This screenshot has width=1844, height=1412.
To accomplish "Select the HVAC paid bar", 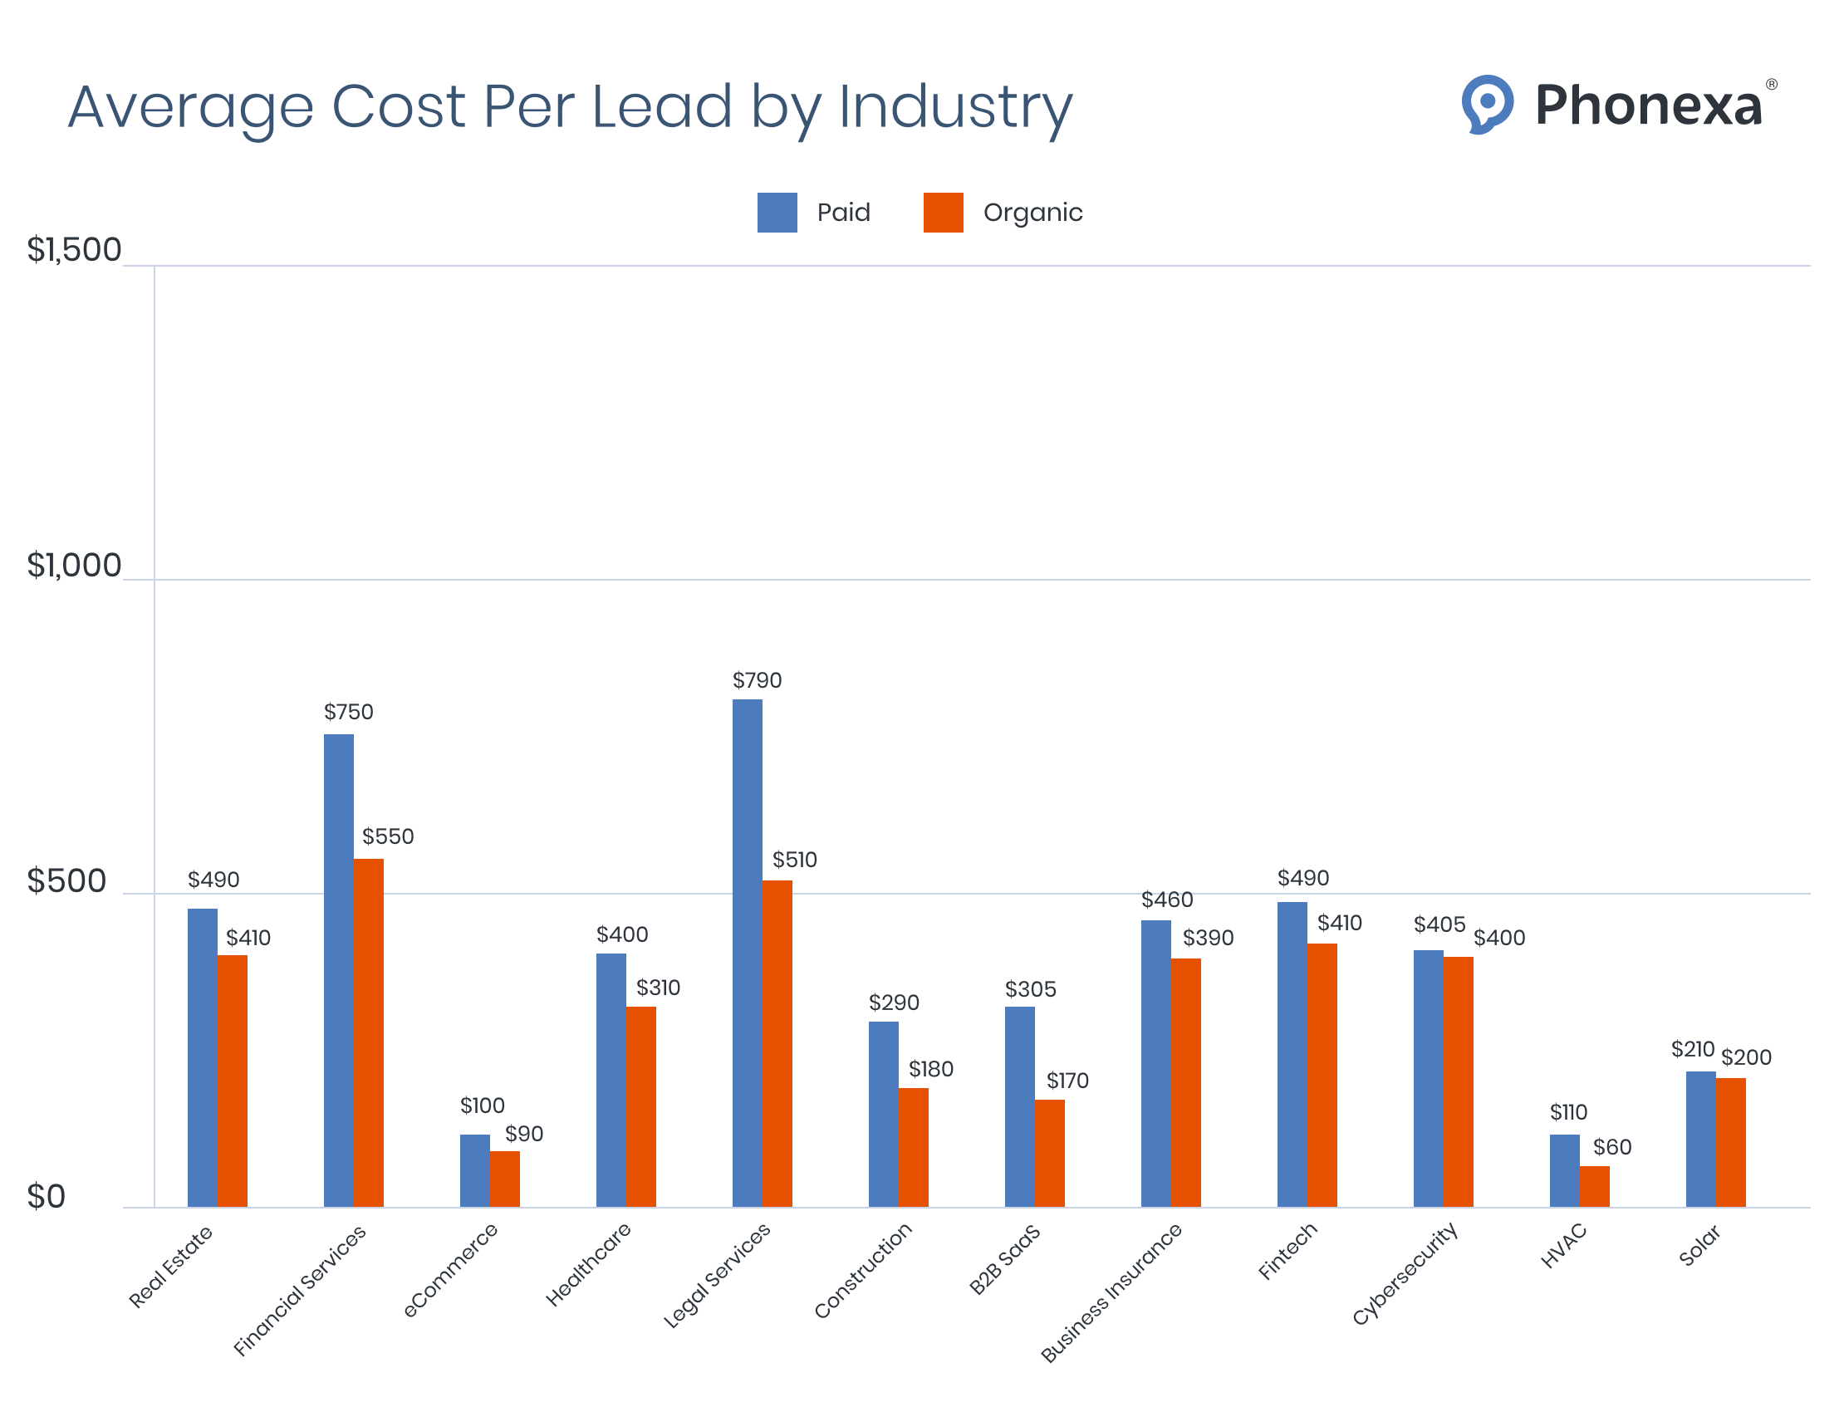I will [x=1563, y=1177].
